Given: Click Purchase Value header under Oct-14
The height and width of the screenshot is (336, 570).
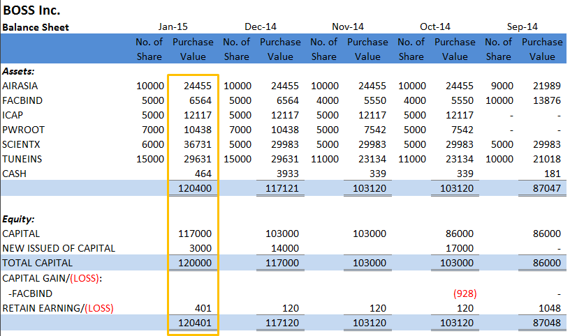Looking at the screenshot, I should click(x=455, y=49).
